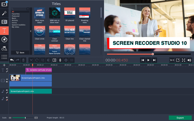This screenshot has width=194, height=121.
Task: Open the Filters magic wand panel
Action: (x=4, y=13)
